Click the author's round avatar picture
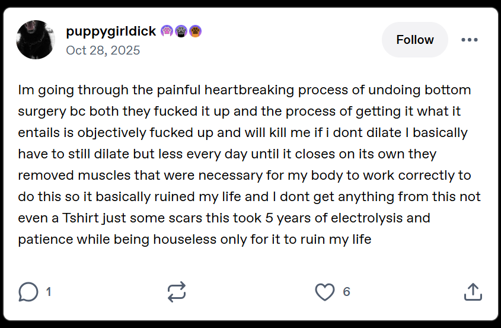This screenshot has height=328, width=501. tap(36, 40)
